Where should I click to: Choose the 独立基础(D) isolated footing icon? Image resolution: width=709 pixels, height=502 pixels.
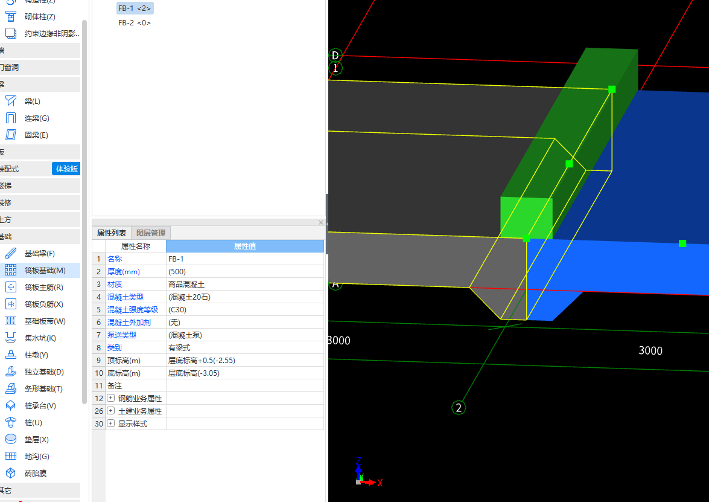pos(11,372)
